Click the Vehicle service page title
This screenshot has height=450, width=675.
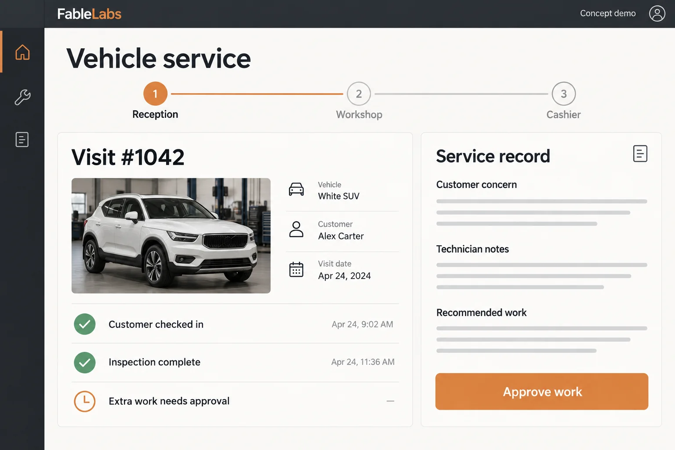pos(159,58)
